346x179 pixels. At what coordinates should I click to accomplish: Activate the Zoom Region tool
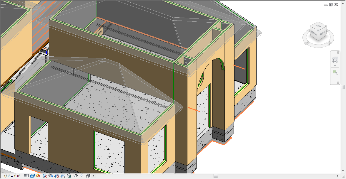pos(335,72)
